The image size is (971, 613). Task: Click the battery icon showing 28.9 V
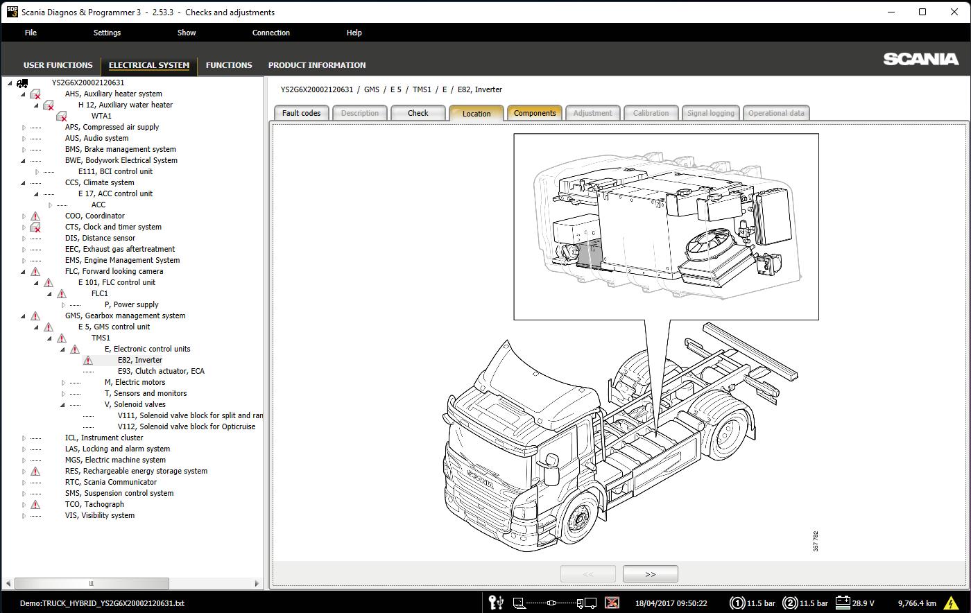(842, 603)
